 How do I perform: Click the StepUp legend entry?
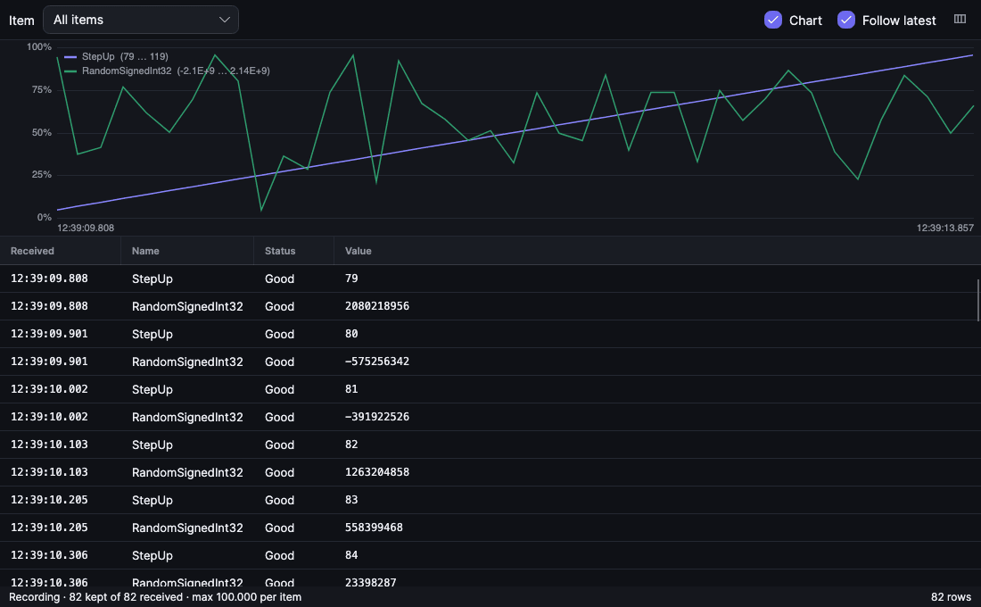[x=116, y=56]
